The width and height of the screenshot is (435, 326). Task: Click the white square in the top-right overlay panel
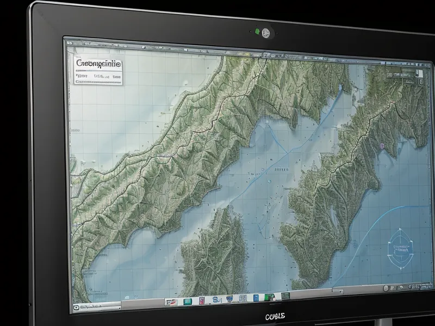point(419,74)
